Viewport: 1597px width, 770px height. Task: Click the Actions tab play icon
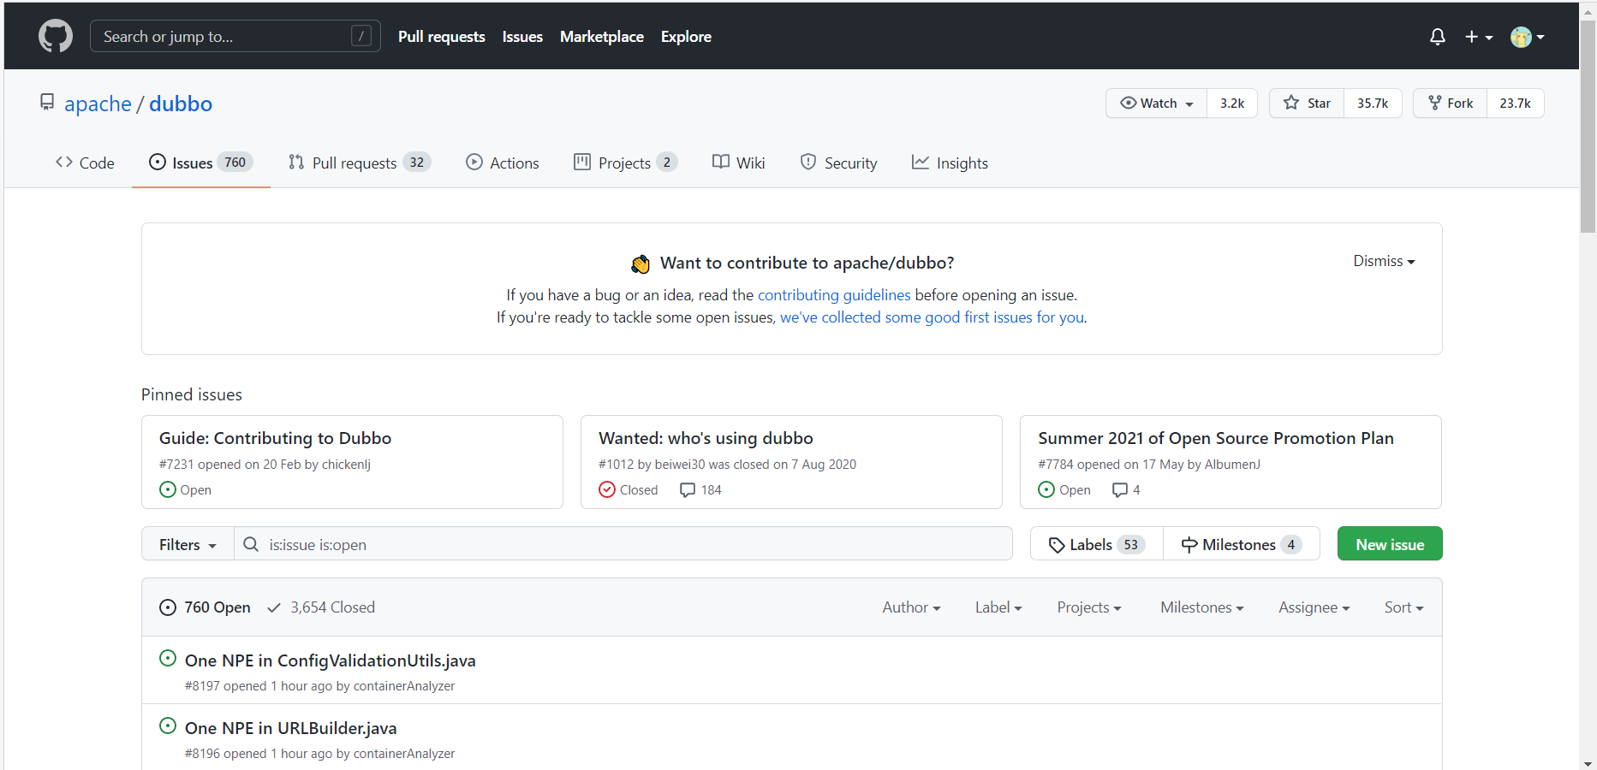(x=474, y=162)
